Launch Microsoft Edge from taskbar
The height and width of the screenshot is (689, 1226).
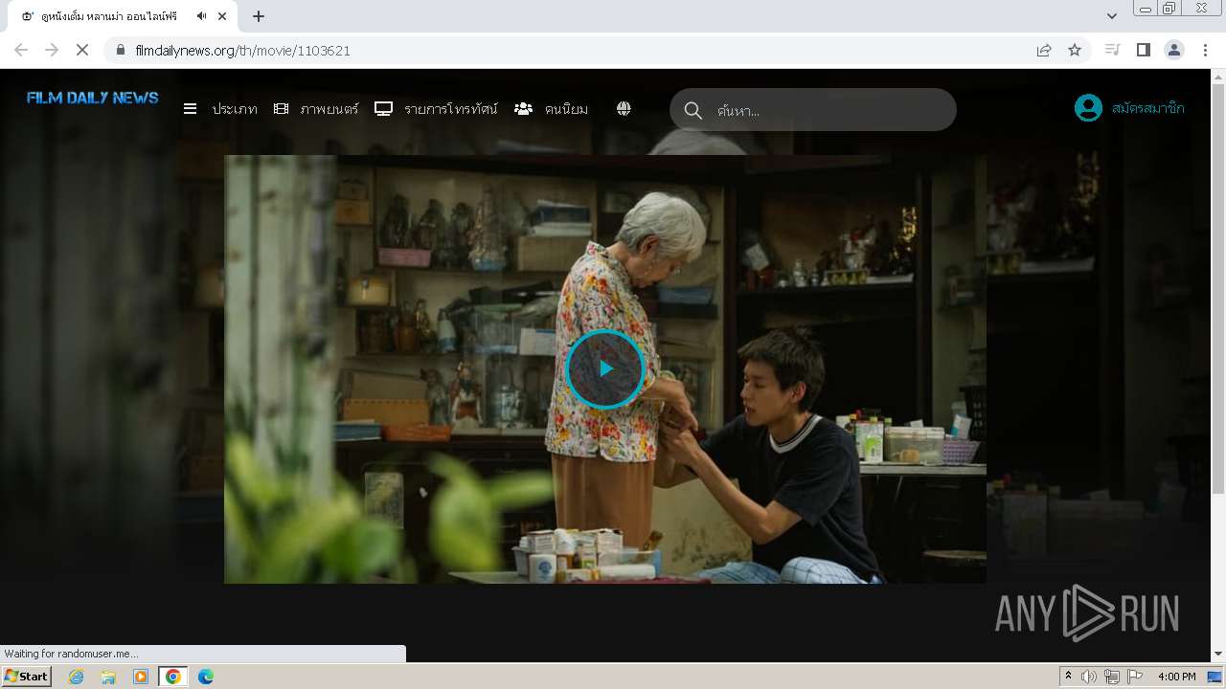click(205, 677)
